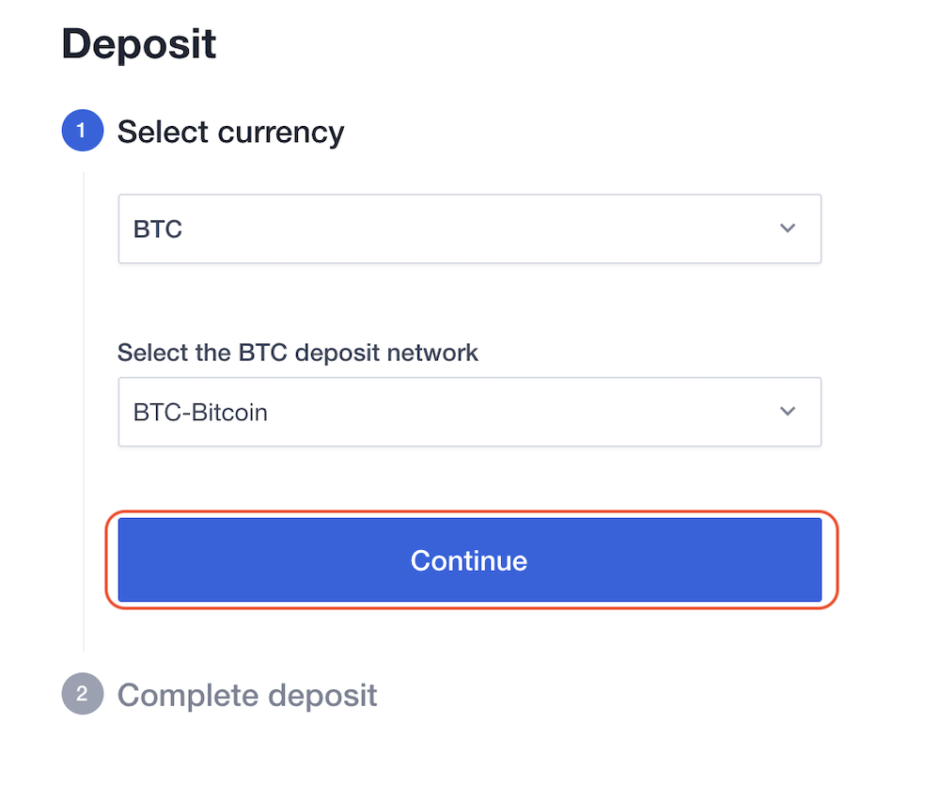Open the BTC currency dropdown
The image size is (940, 801).
(x=469, y=228)
